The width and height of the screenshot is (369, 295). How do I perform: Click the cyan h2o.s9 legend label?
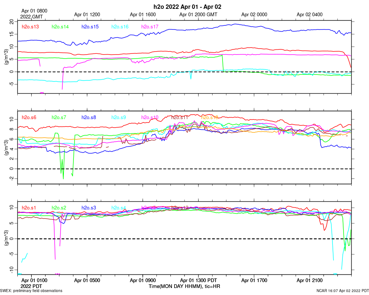pos(118,117)
